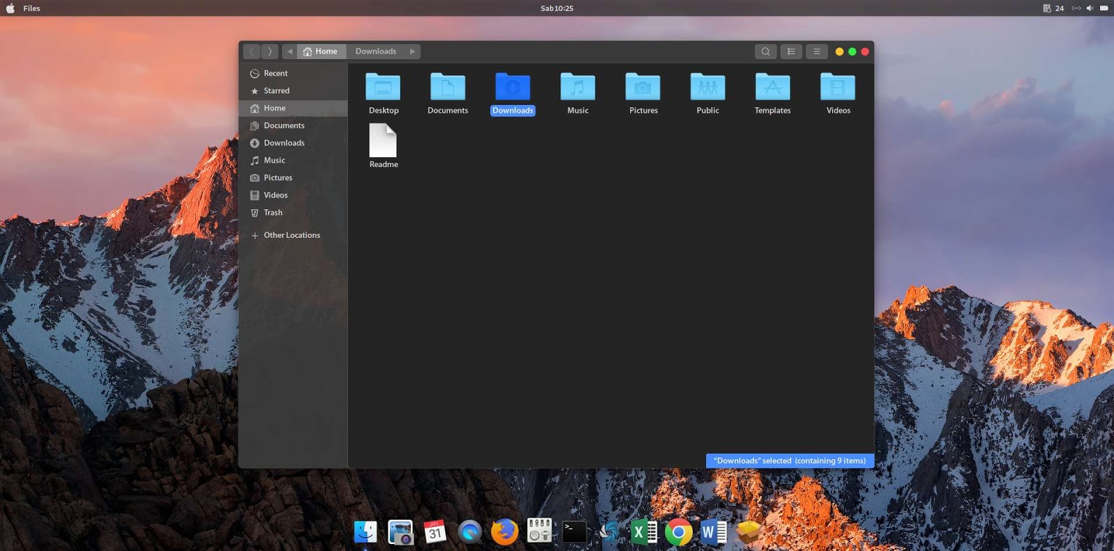Screen dimensions: 1114x551
Task: Select the Pictures folder icon
Action: (643, 87)
